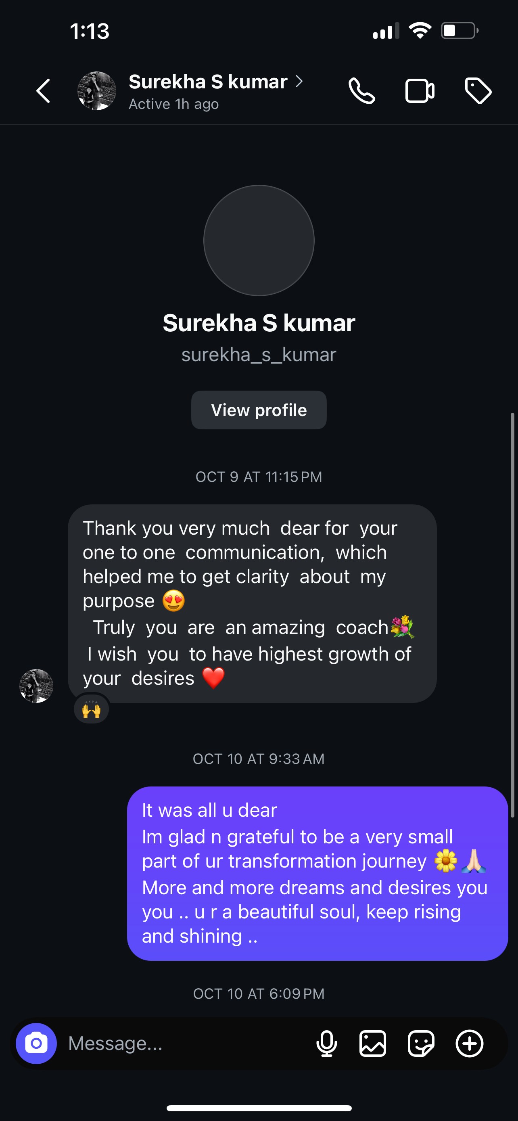This screenshot has width=518, height=1121.
Task: Record a voice message with microphone
Action: coord(327,1043)
